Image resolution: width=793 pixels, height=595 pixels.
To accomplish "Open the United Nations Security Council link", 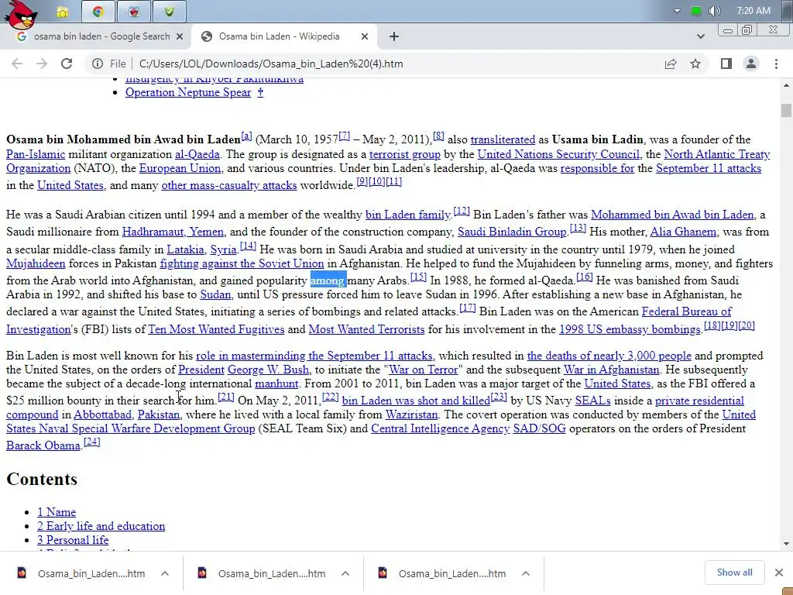I will [558, 154].
